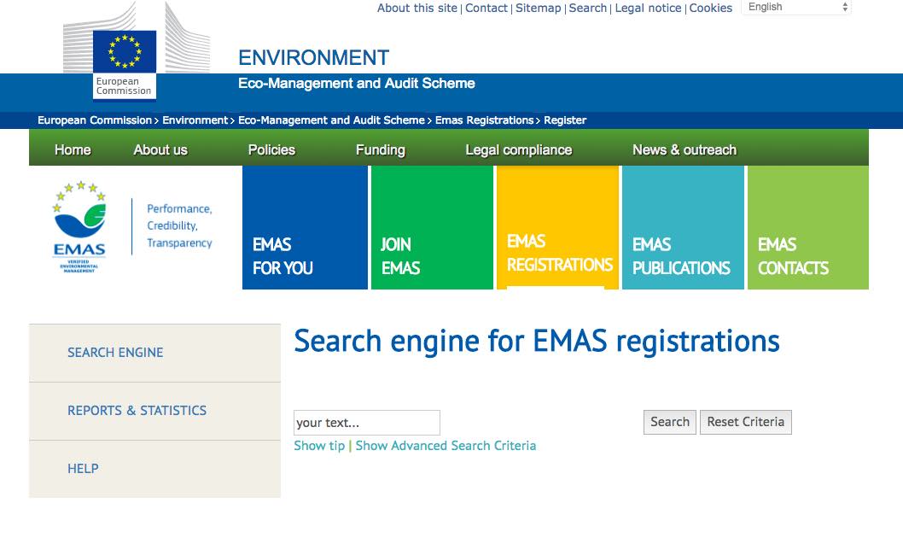Click European Commission breadcrumb

click(x=95, y=120)
